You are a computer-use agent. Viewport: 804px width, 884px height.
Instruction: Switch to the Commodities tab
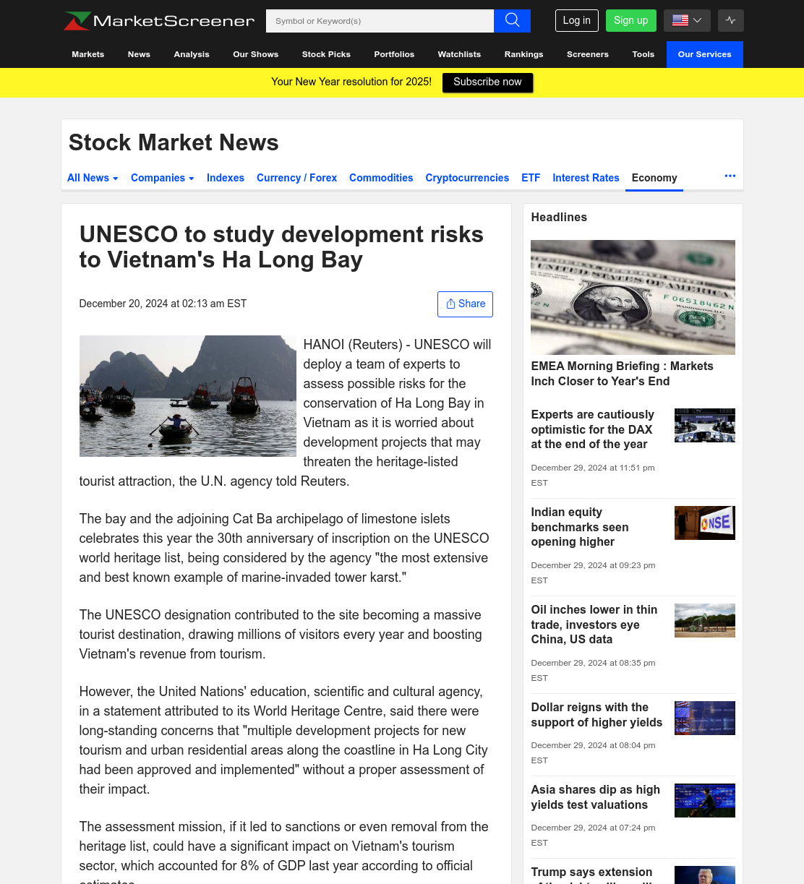pyautogui.click(x=381, y=178)
